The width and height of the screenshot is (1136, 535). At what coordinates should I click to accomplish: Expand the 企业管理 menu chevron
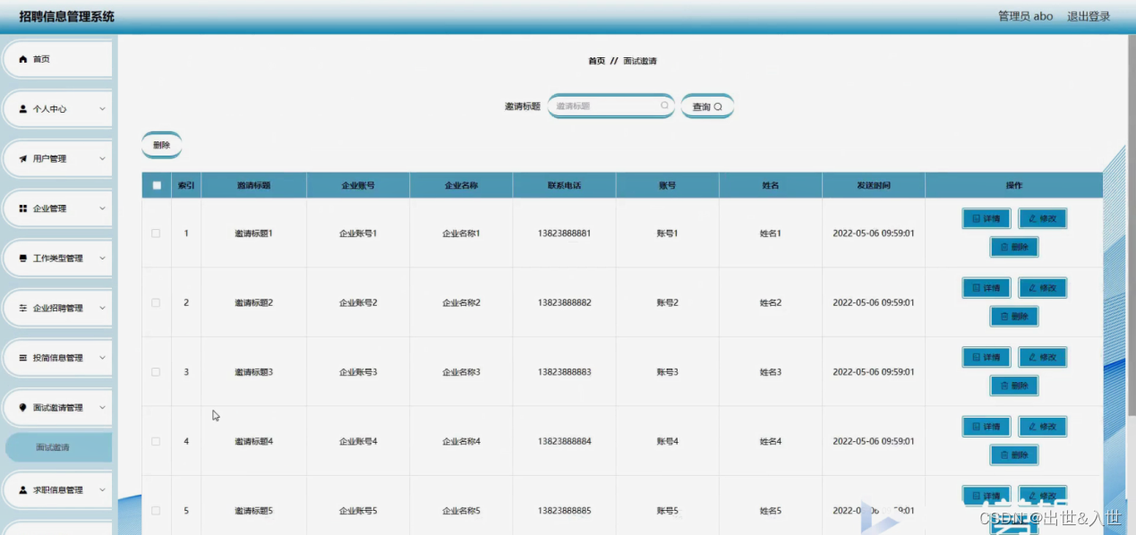pos(102,208)
